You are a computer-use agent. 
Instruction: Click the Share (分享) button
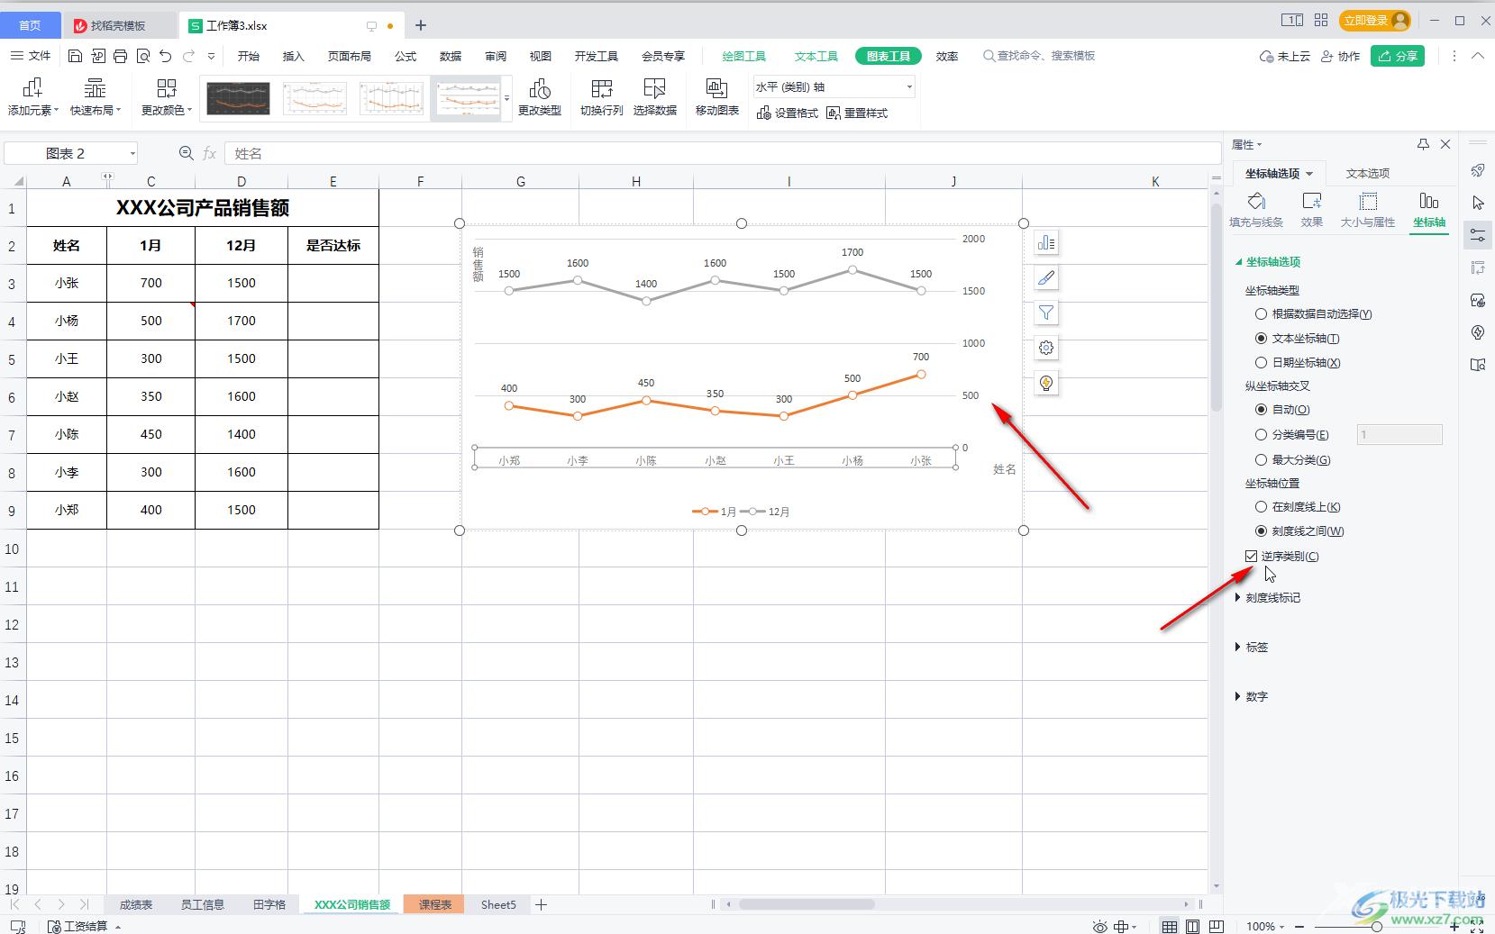(1398, 56)
